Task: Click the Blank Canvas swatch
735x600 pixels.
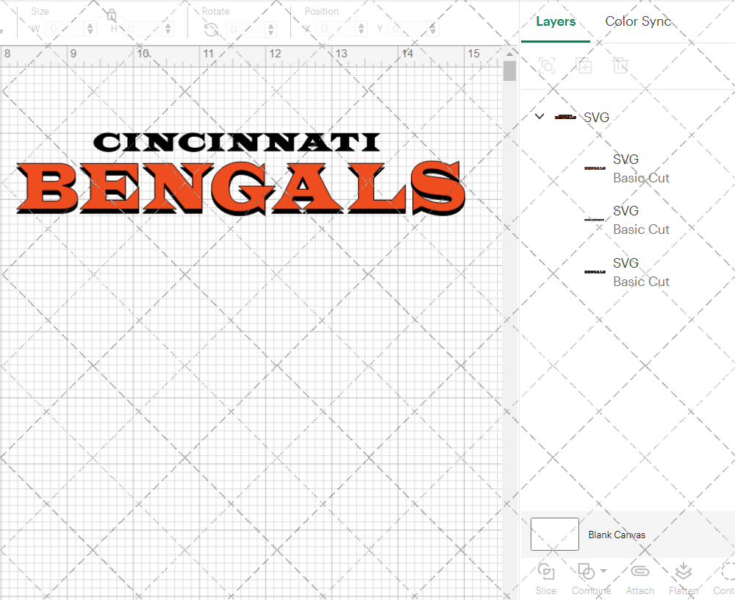Action: click(554, 534)
